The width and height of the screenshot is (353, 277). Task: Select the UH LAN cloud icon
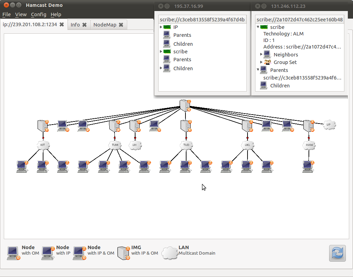(135, 145)
